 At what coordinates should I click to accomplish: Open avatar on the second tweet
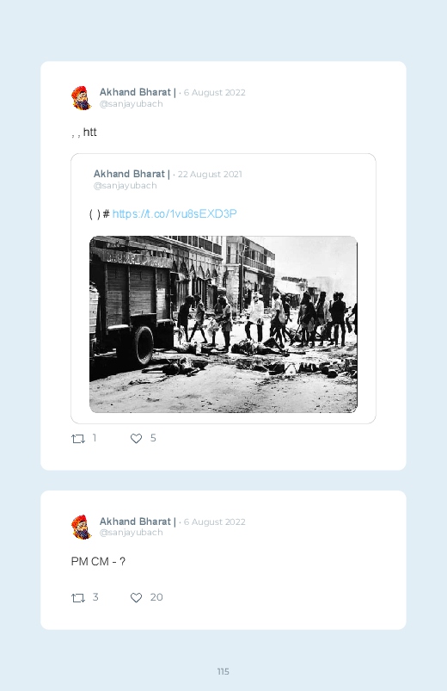click(82, 527)
